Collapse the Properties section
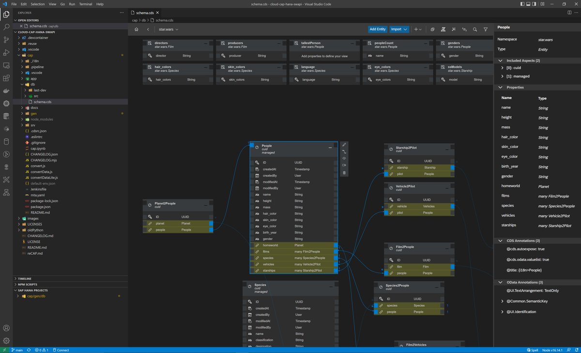 pos(501,88)
